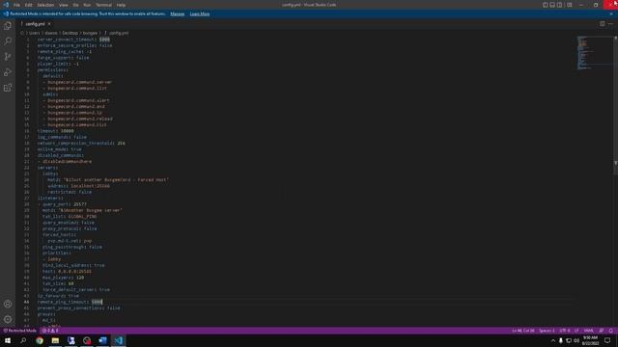
Task: Open the Selection menu
Action: tap(45, 5)
